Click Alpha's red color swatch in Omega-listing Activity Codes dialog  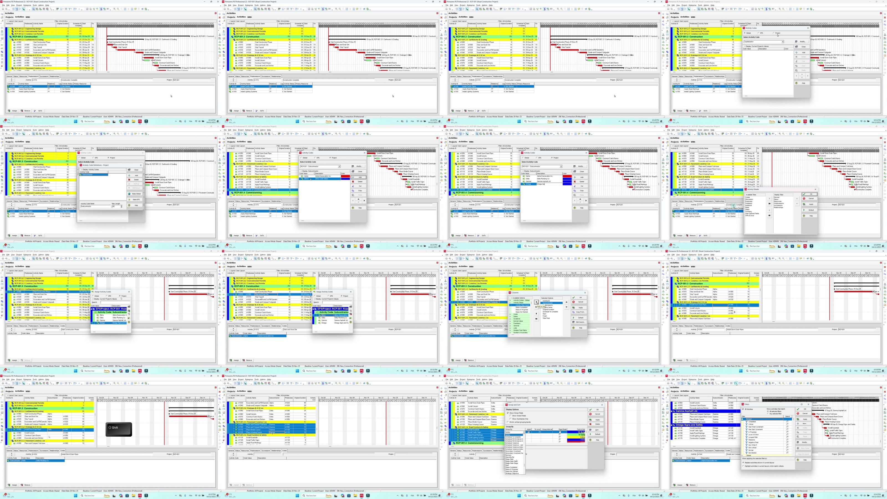(x=567, y=176)
